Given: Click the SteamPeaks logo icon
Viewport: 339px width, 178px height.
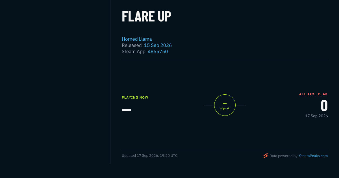Looking at the screenshot, I should [x=266, y=156].
